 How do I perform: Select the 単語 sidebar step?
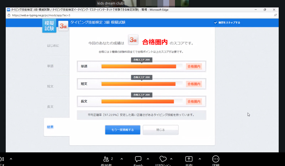[50, 66]
